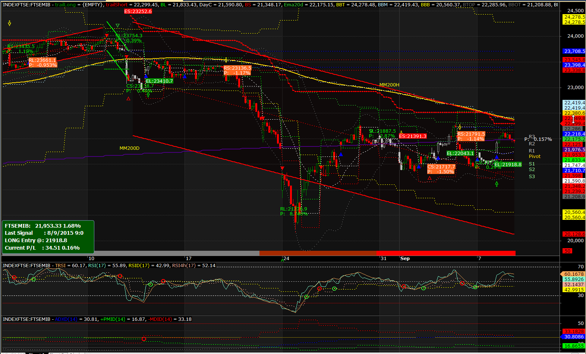Click the lowest green circle in RSI pane

(306, 297)
